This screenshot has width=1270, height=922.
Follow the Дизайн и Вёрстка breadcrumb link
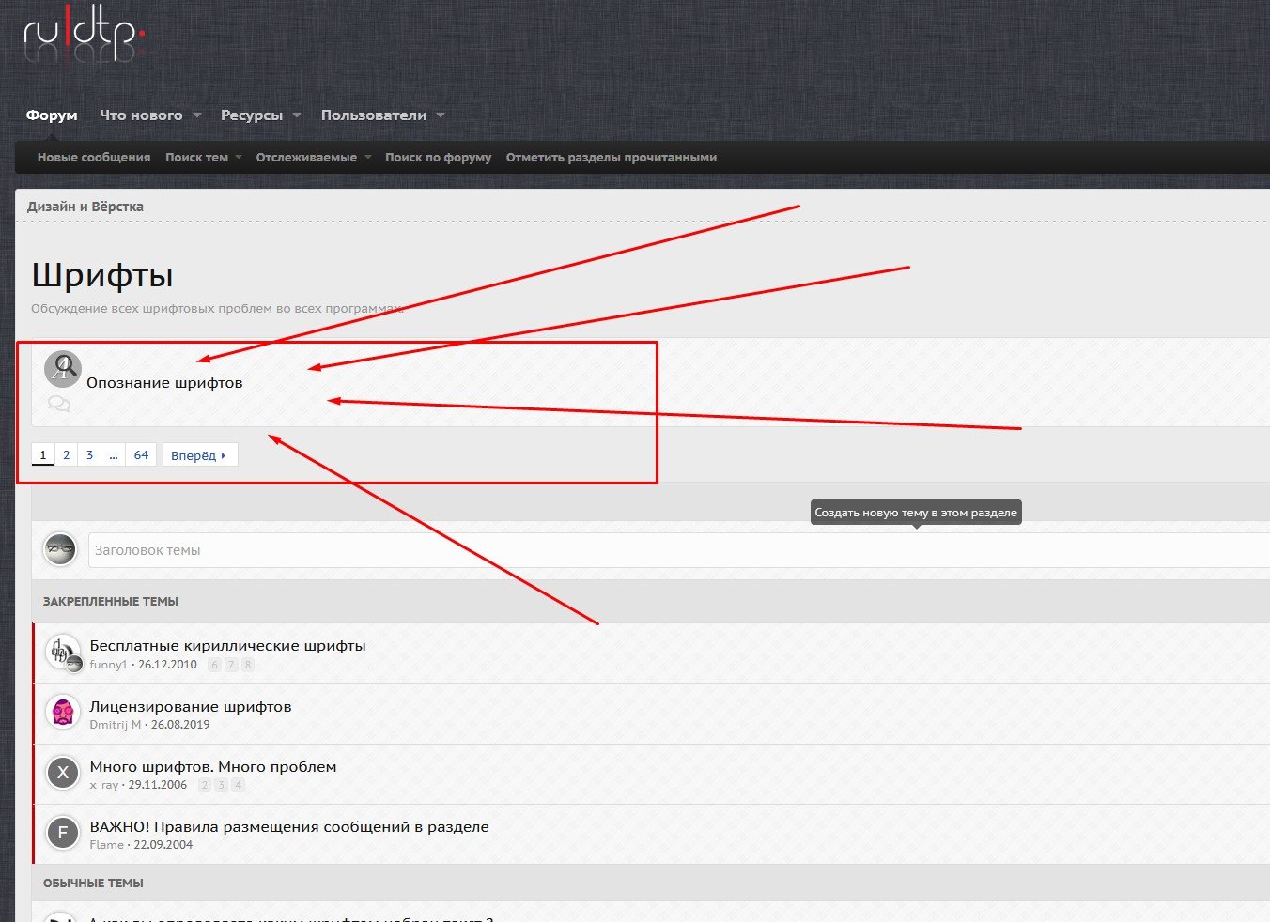coord(85,207)
